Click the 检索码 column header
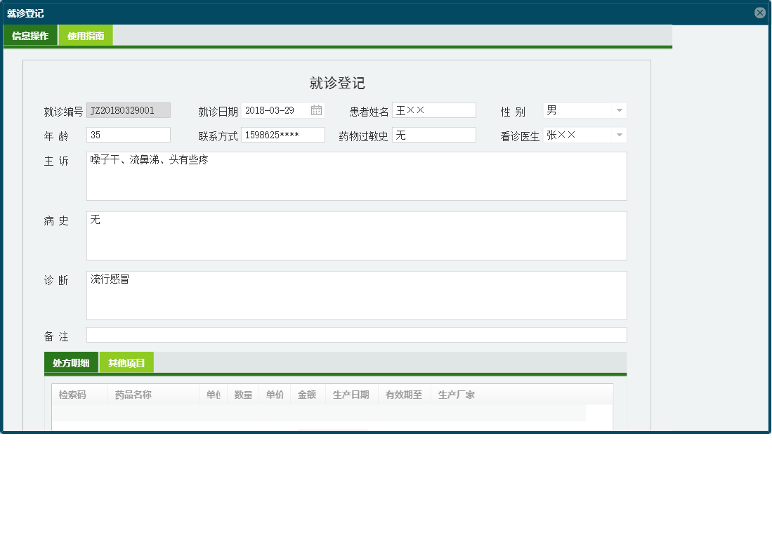This screenshot has width=772, height=535. [x=75, y=394]
